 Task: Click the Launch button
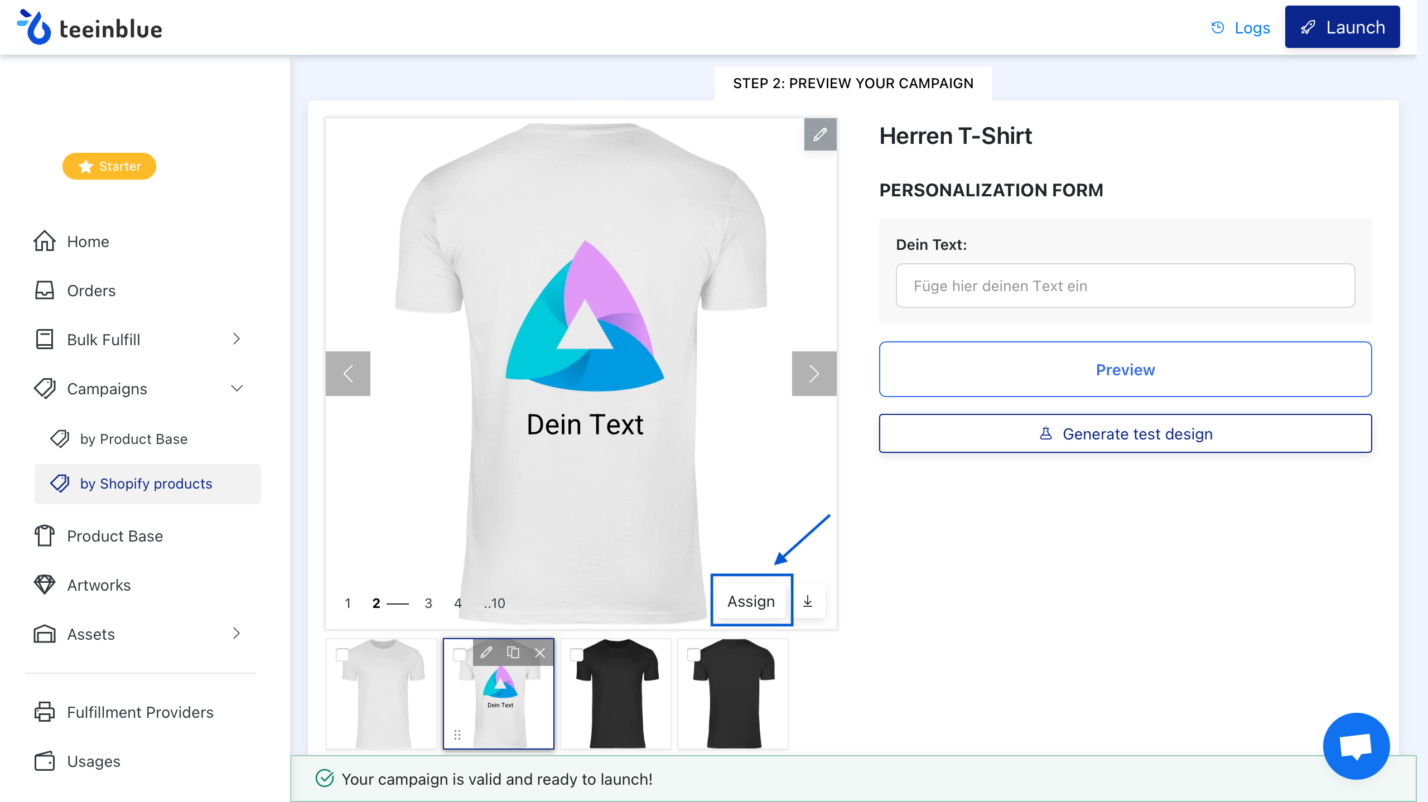pyautogui.click(x=1342, y=27)
